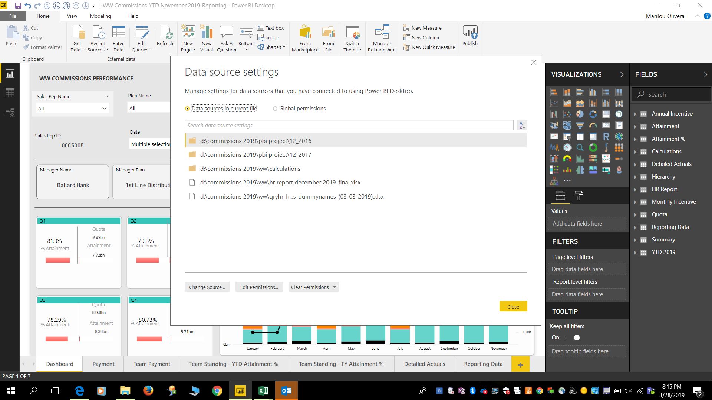
Task: Switch to Model view in left sidebar
Action: point(10,112)
